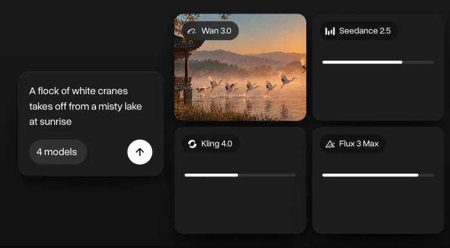Click the Wan 3.0 label text
Screen dimensions: 450x248
216,31
